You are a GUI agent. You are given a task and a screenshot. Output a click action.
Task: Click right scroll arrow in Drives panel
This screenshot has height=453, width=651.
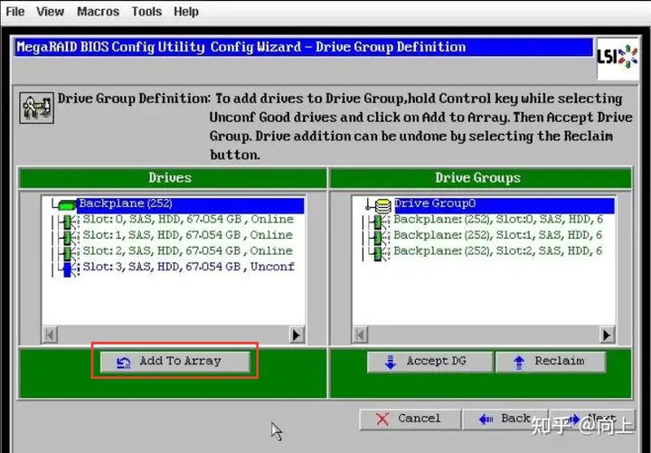(x=296, y=335)
